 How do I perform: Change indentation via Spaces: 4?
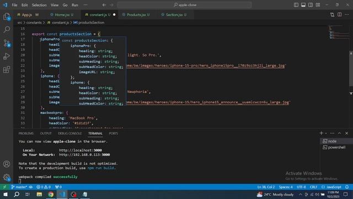[286, 187]
